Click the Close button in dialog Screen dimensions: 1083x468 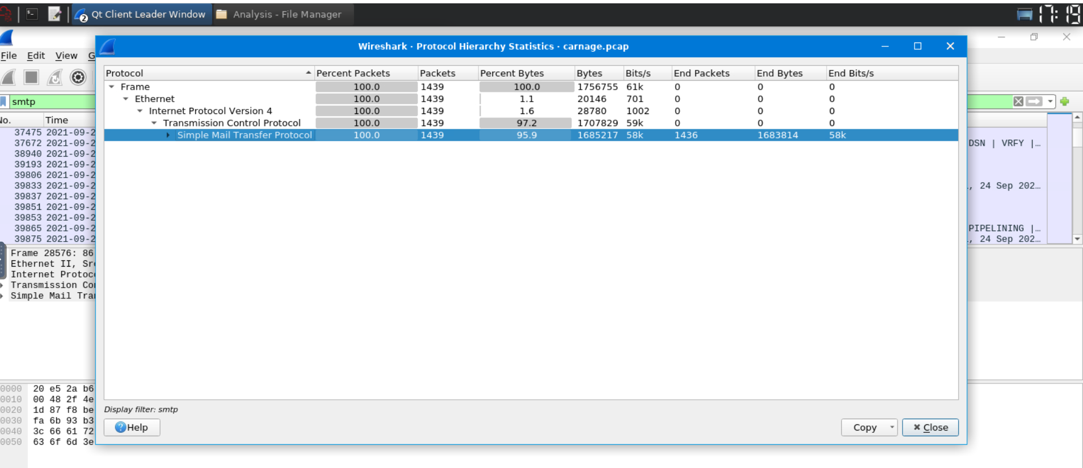(x=930, y=427)
